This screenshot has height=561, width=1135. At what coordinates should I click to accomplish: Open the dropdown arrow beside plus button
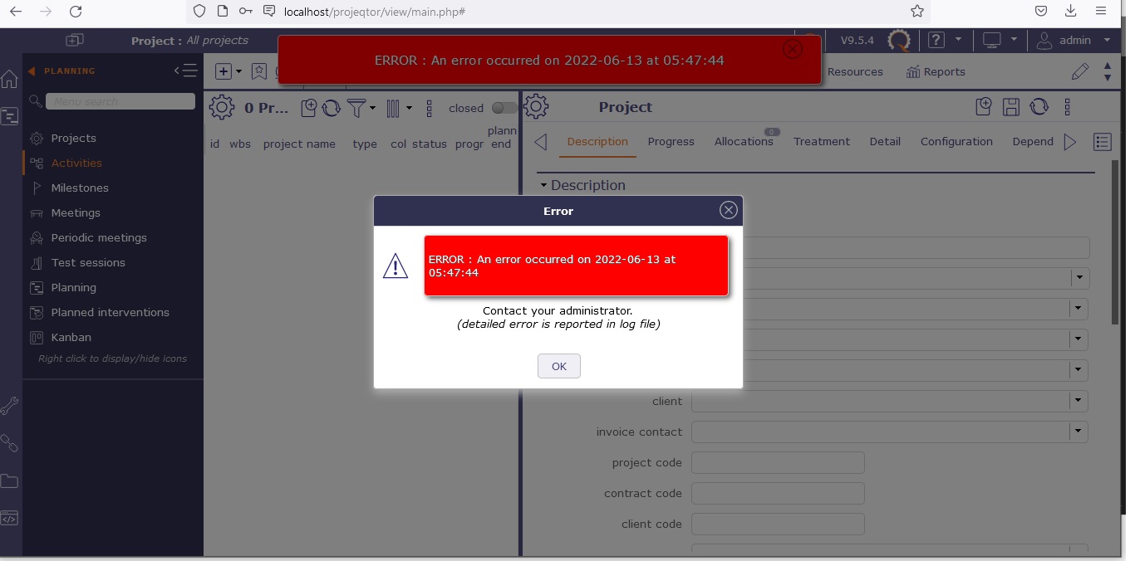239,71
